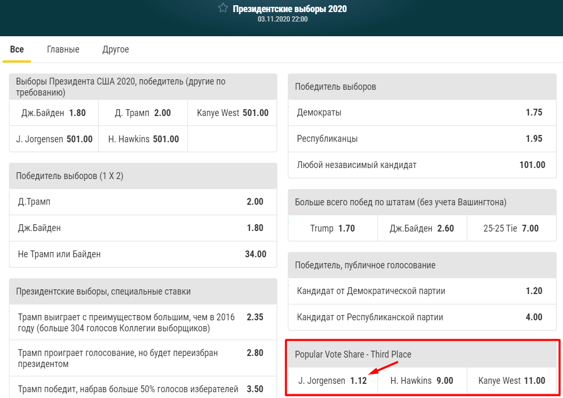Viewport: 563px width, 398px height.
Task: Select the special bet with odds 2.35
Action: click(x=143, y=322)
